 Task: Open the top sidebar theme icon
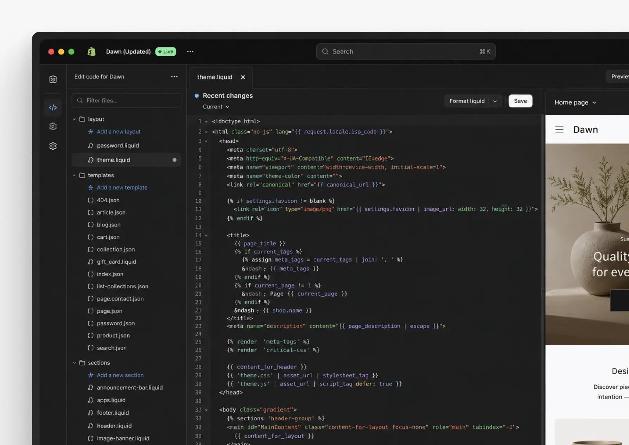53,79
